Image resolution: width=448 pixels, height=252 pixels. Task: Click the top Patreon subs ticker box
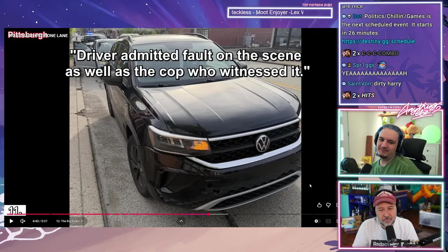click(280, 13)
